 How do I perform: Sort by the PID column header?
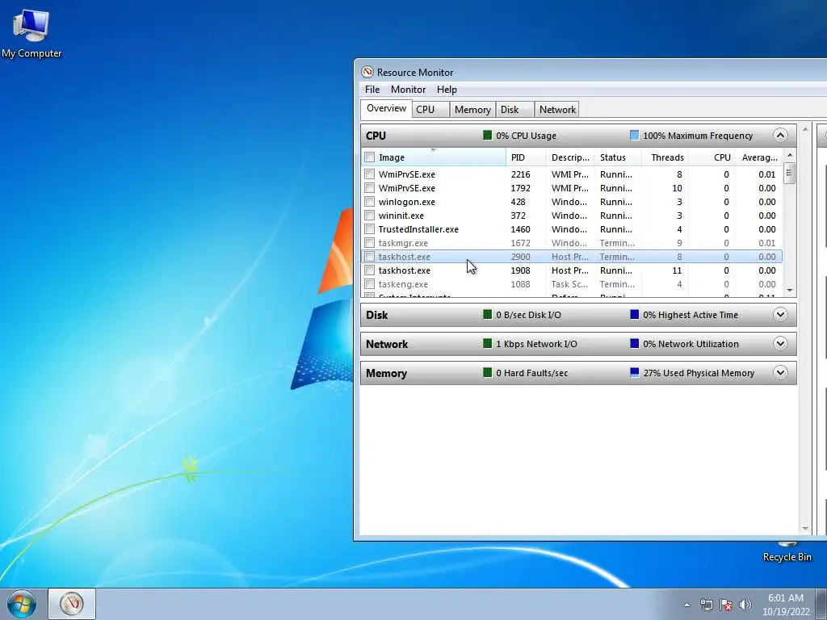(x=526, y=157)
